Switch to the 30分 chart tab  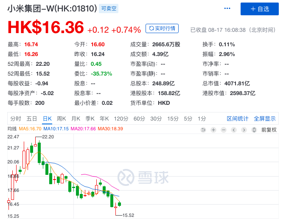point(156,119)
